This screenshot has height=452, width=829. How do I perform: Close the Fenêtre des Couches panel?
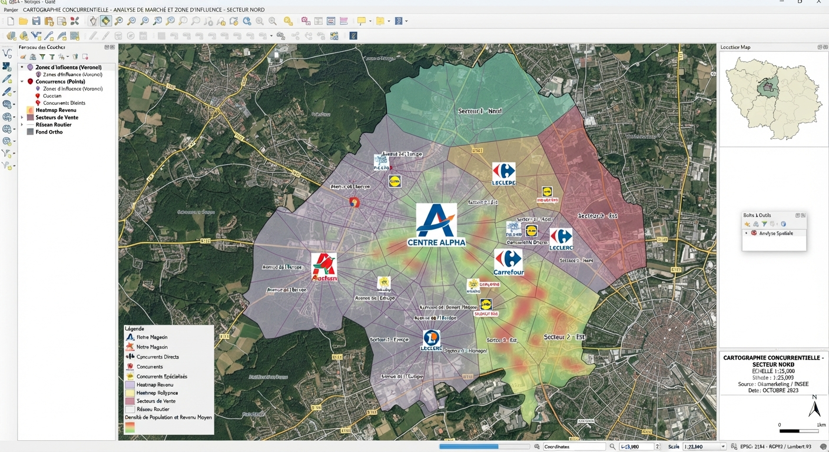coord(112,47)
